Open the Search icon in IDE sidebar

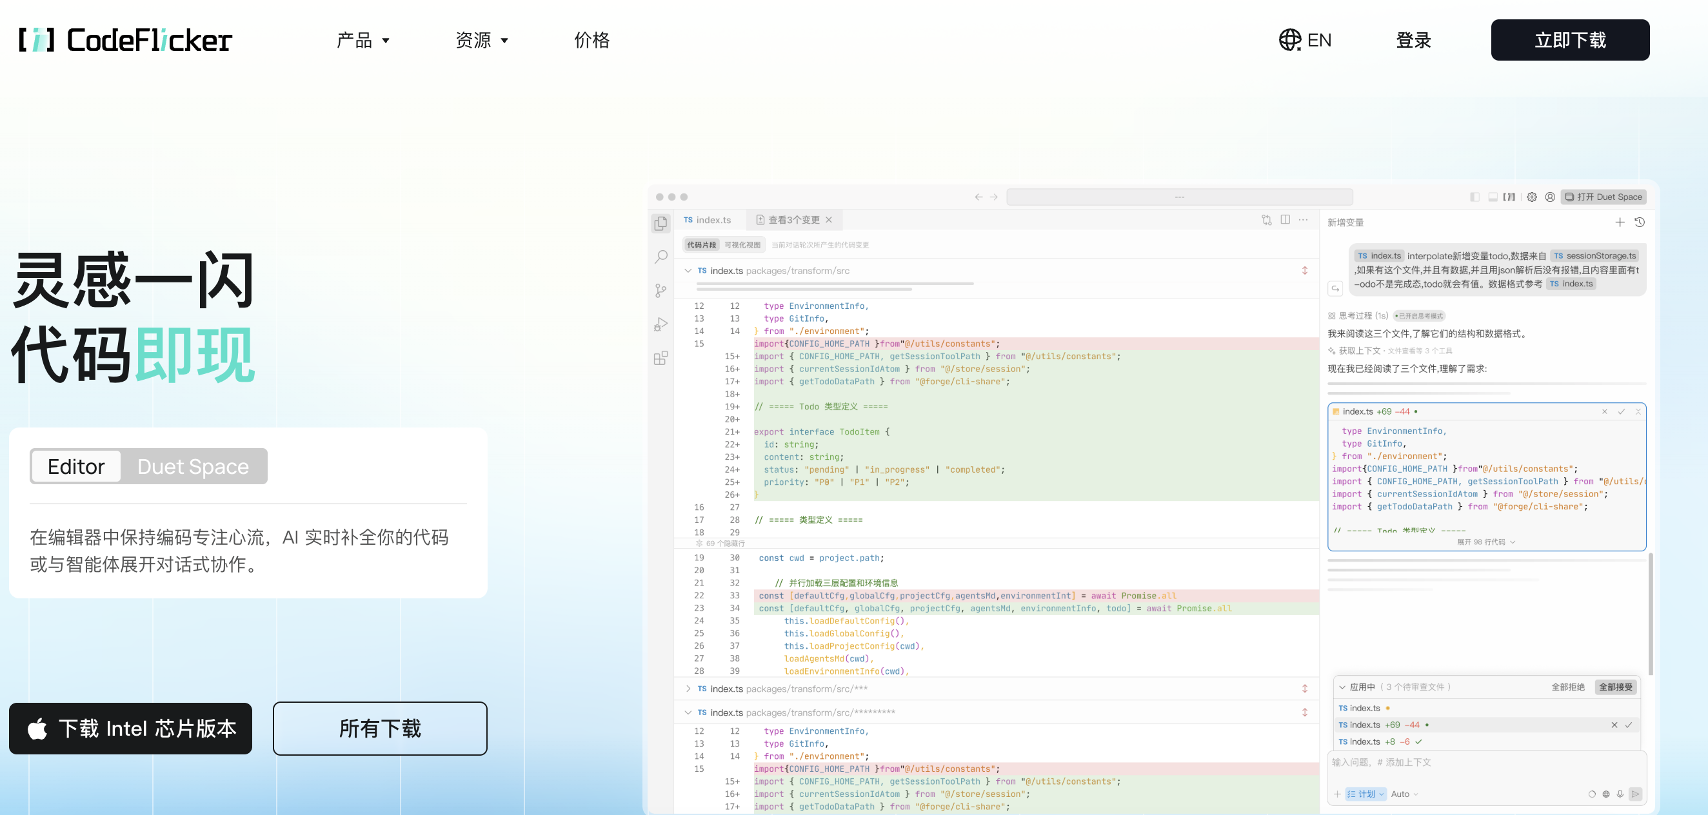[x=661, y=257]
